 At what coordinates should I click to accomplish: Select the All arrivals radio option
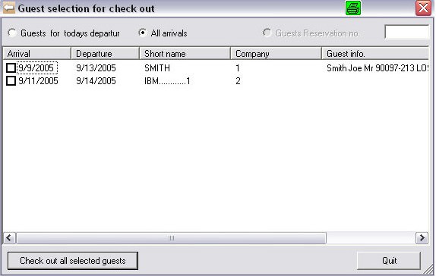[x=143, y=33]
